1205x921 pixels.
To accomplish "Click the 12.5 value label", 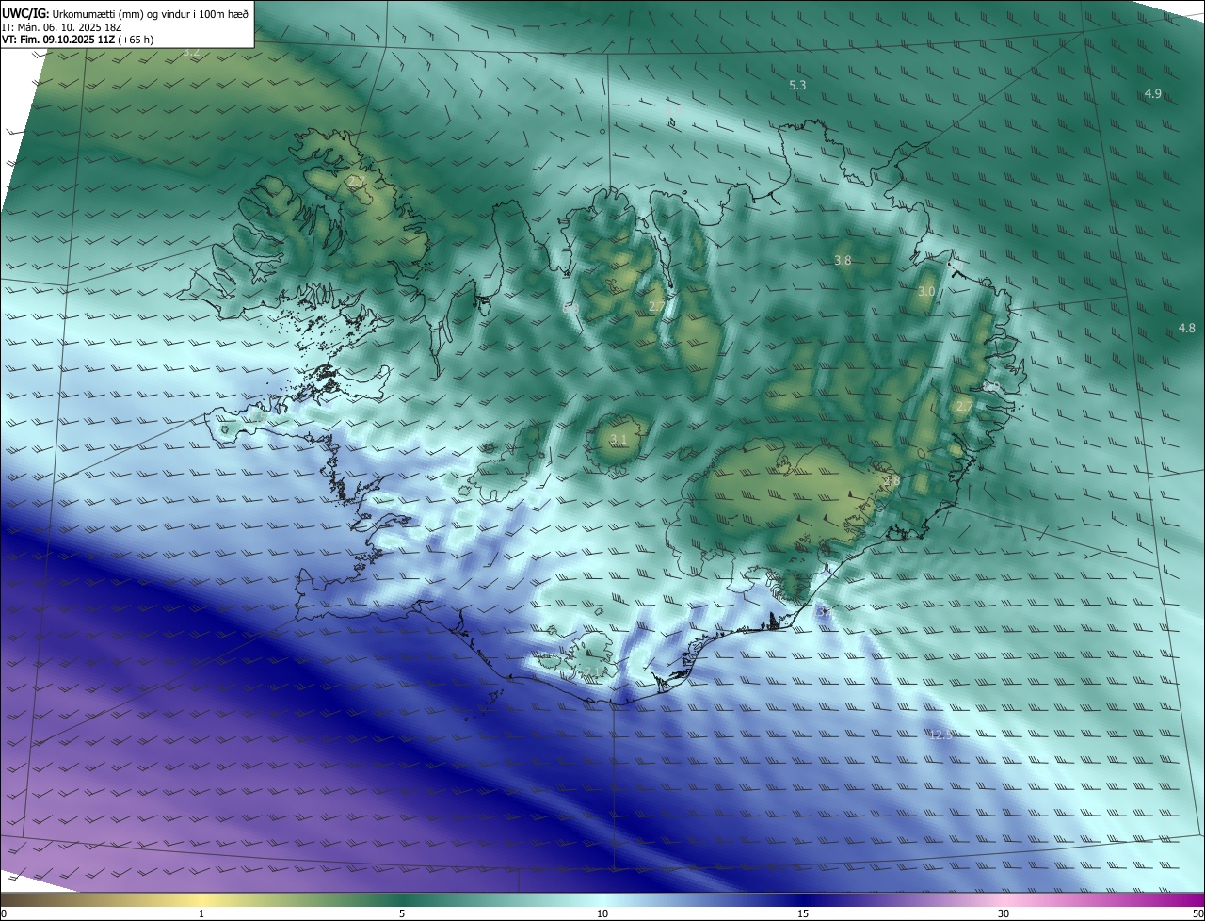I will [940, 735].
